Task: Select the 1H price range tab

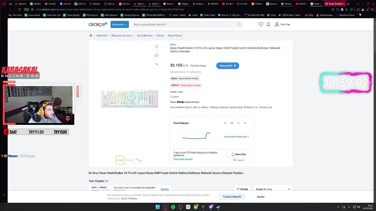Action: 245,123
